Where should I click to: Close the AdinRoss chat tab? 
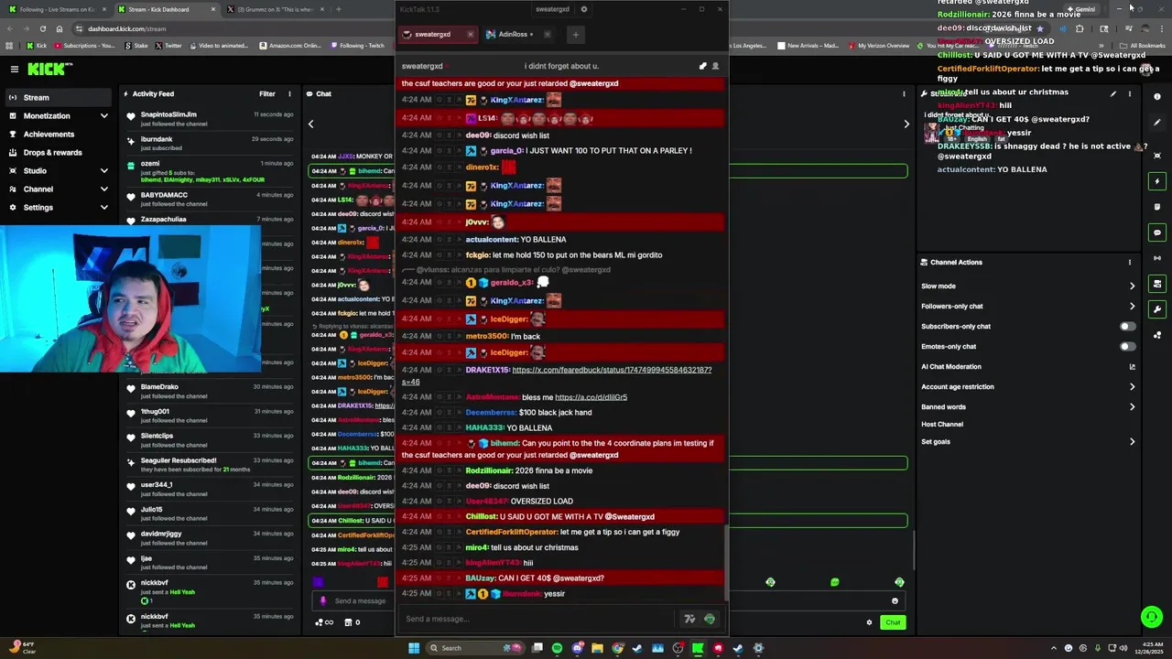[548, 35]
